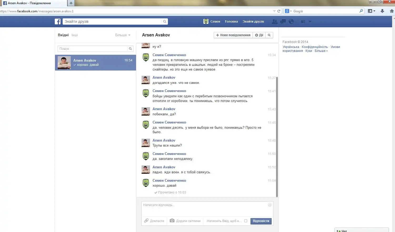
Task: Expand the Більше dropdown in inbox header
Action: (123, 35)
